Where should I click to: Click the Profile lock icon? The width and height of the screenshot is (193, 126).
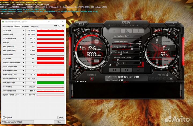pos(167,74)
